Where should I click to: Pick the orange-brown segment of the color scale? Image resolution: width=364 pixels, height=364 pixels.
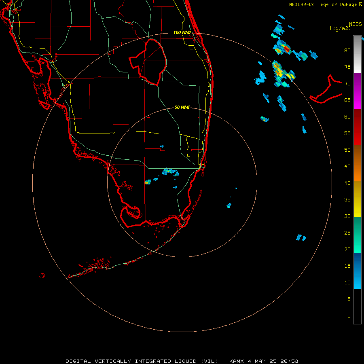(357, 163)
